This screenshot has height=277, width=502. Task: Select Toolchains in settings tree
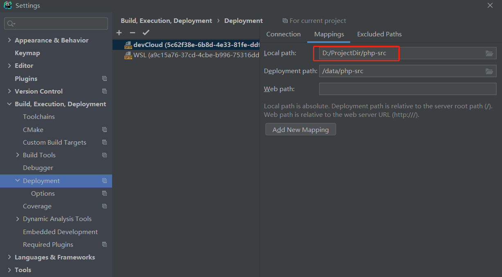(x=39, y=117)
